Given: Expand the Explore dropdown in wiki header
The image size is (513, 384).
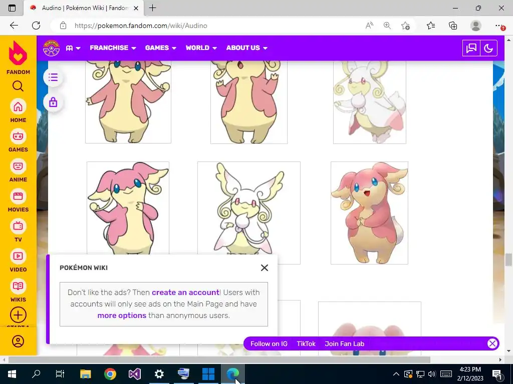Looking at the screenshot, I should point(73,48).
